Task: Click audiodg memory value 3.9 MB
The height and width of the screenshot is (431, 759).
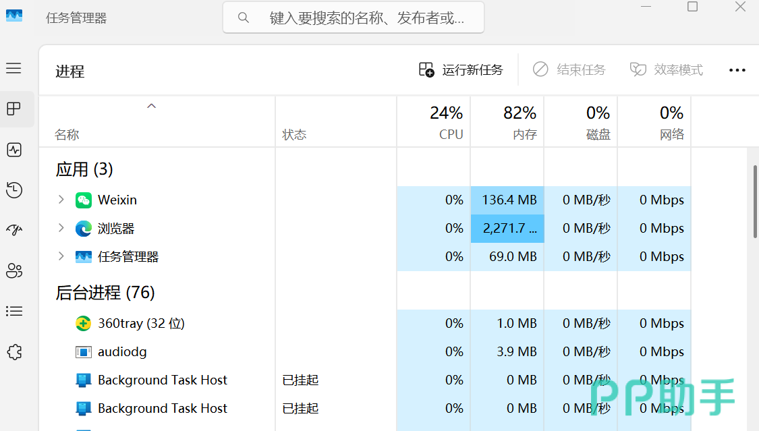Action: [x=517, y=351]
